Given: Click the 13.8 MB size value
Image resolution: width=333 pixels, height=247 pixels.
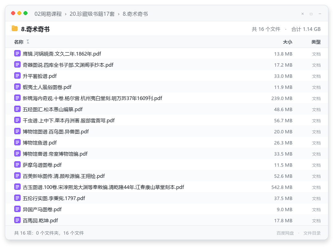Looking at the screenshot, I should point(283,54).
